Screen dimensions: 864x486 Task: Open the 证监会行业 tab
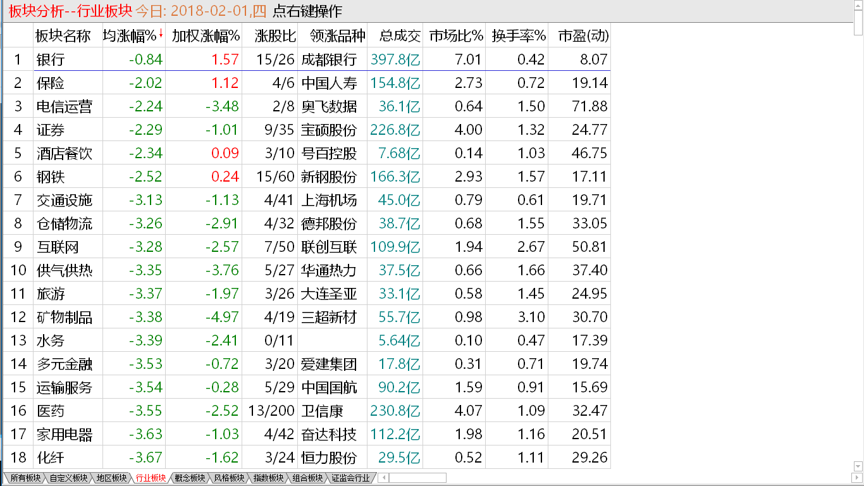click(x=350, y=478)
